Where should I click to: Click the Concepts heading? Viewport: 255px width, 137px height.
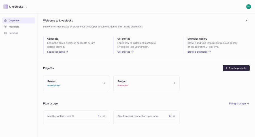tap(52, 39)
